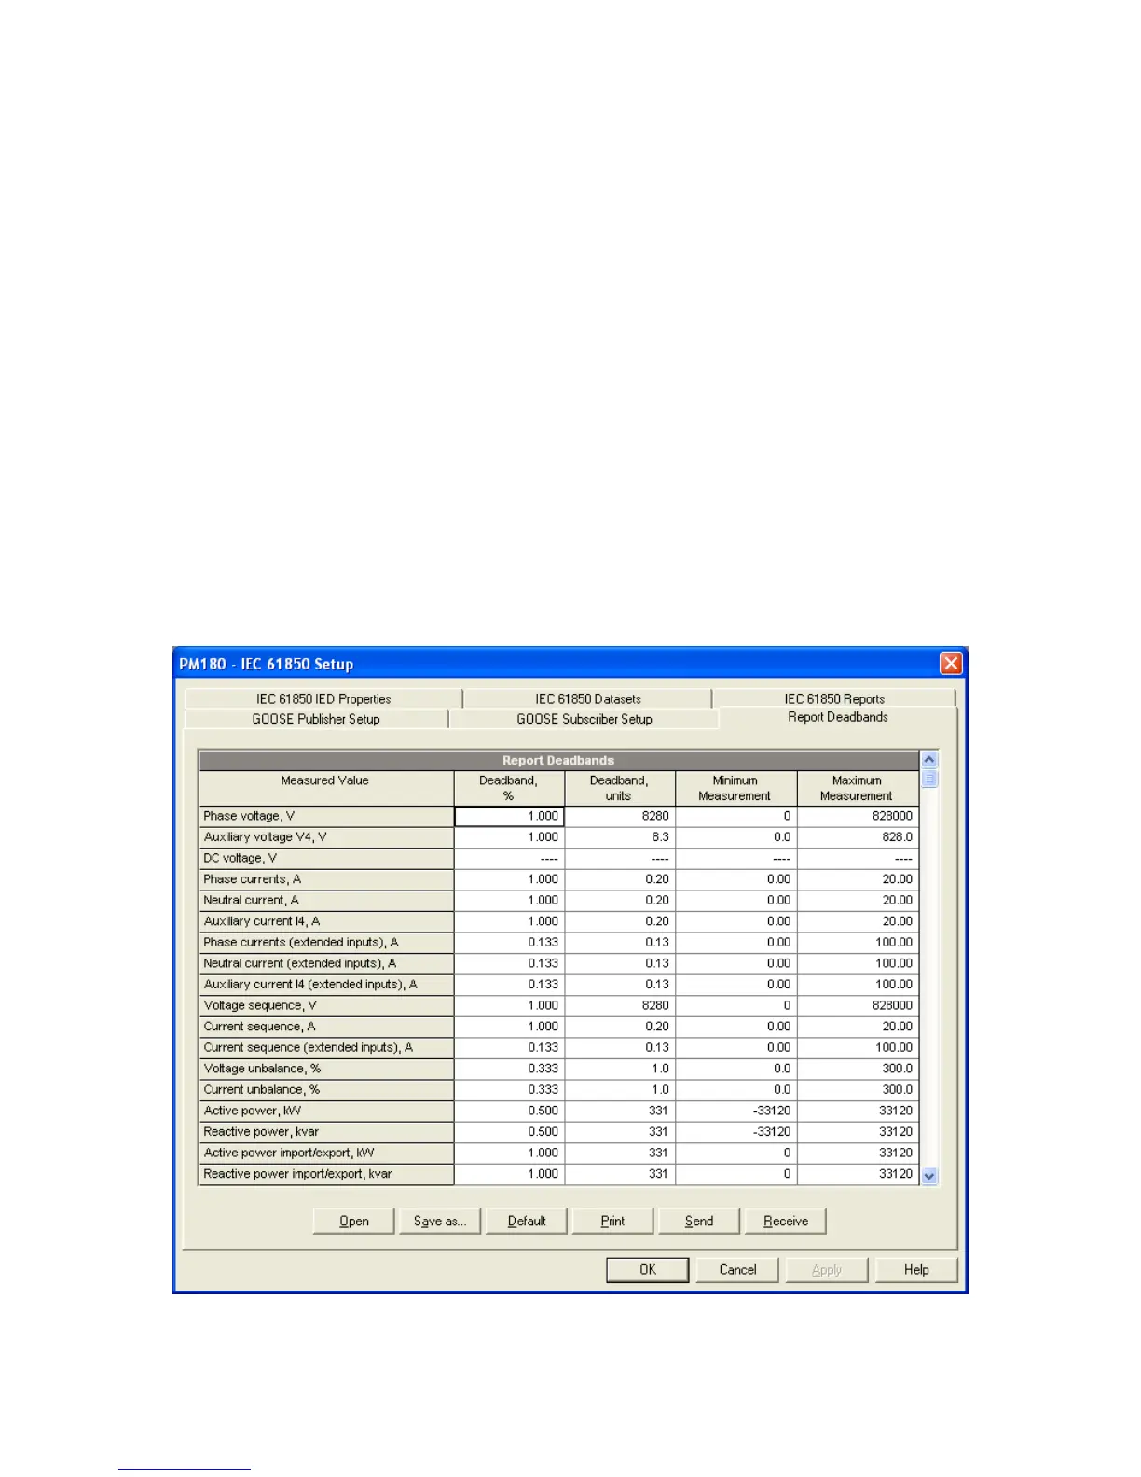Click the 'Phase voltage, V' row label

326,816
